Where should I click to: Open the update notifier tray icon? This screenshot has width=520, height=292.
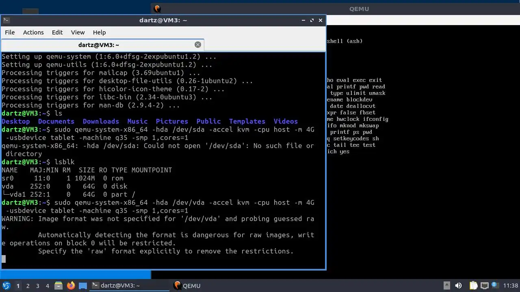point(495,286)
